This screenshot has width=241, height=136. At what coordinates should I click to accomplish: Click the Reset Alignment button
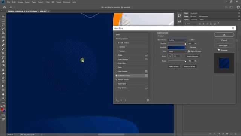pyautogui.click(x=192, y=56)
